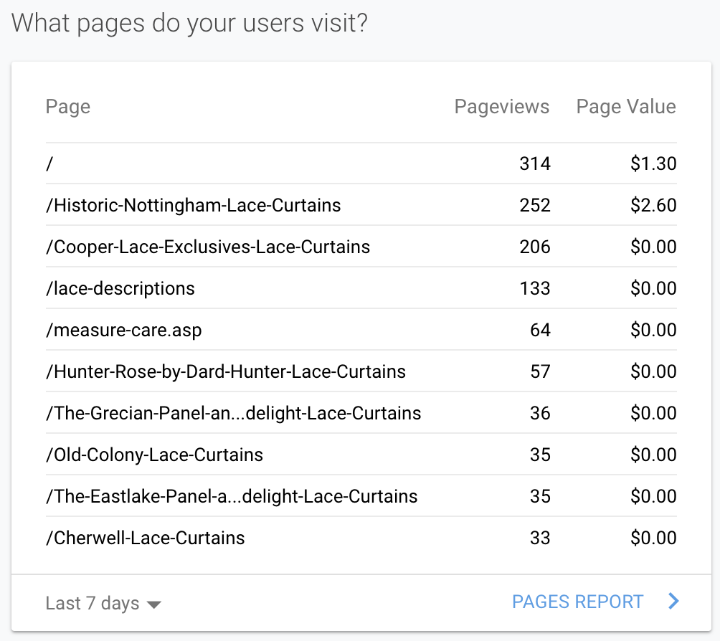Click the PAGES REPORT link
Viewport: 720px width, 641px height.
(x=577, y=602)
